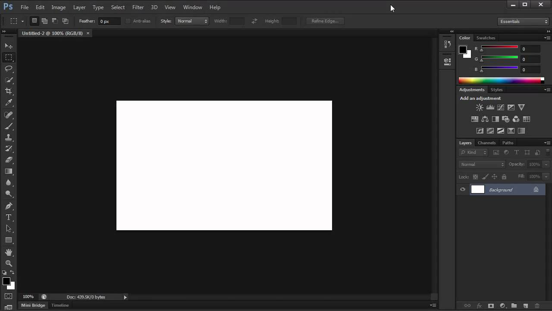Viewport: 552px width, 311px height.
Task: Select the Move tool
Action: tap(9, 46)
